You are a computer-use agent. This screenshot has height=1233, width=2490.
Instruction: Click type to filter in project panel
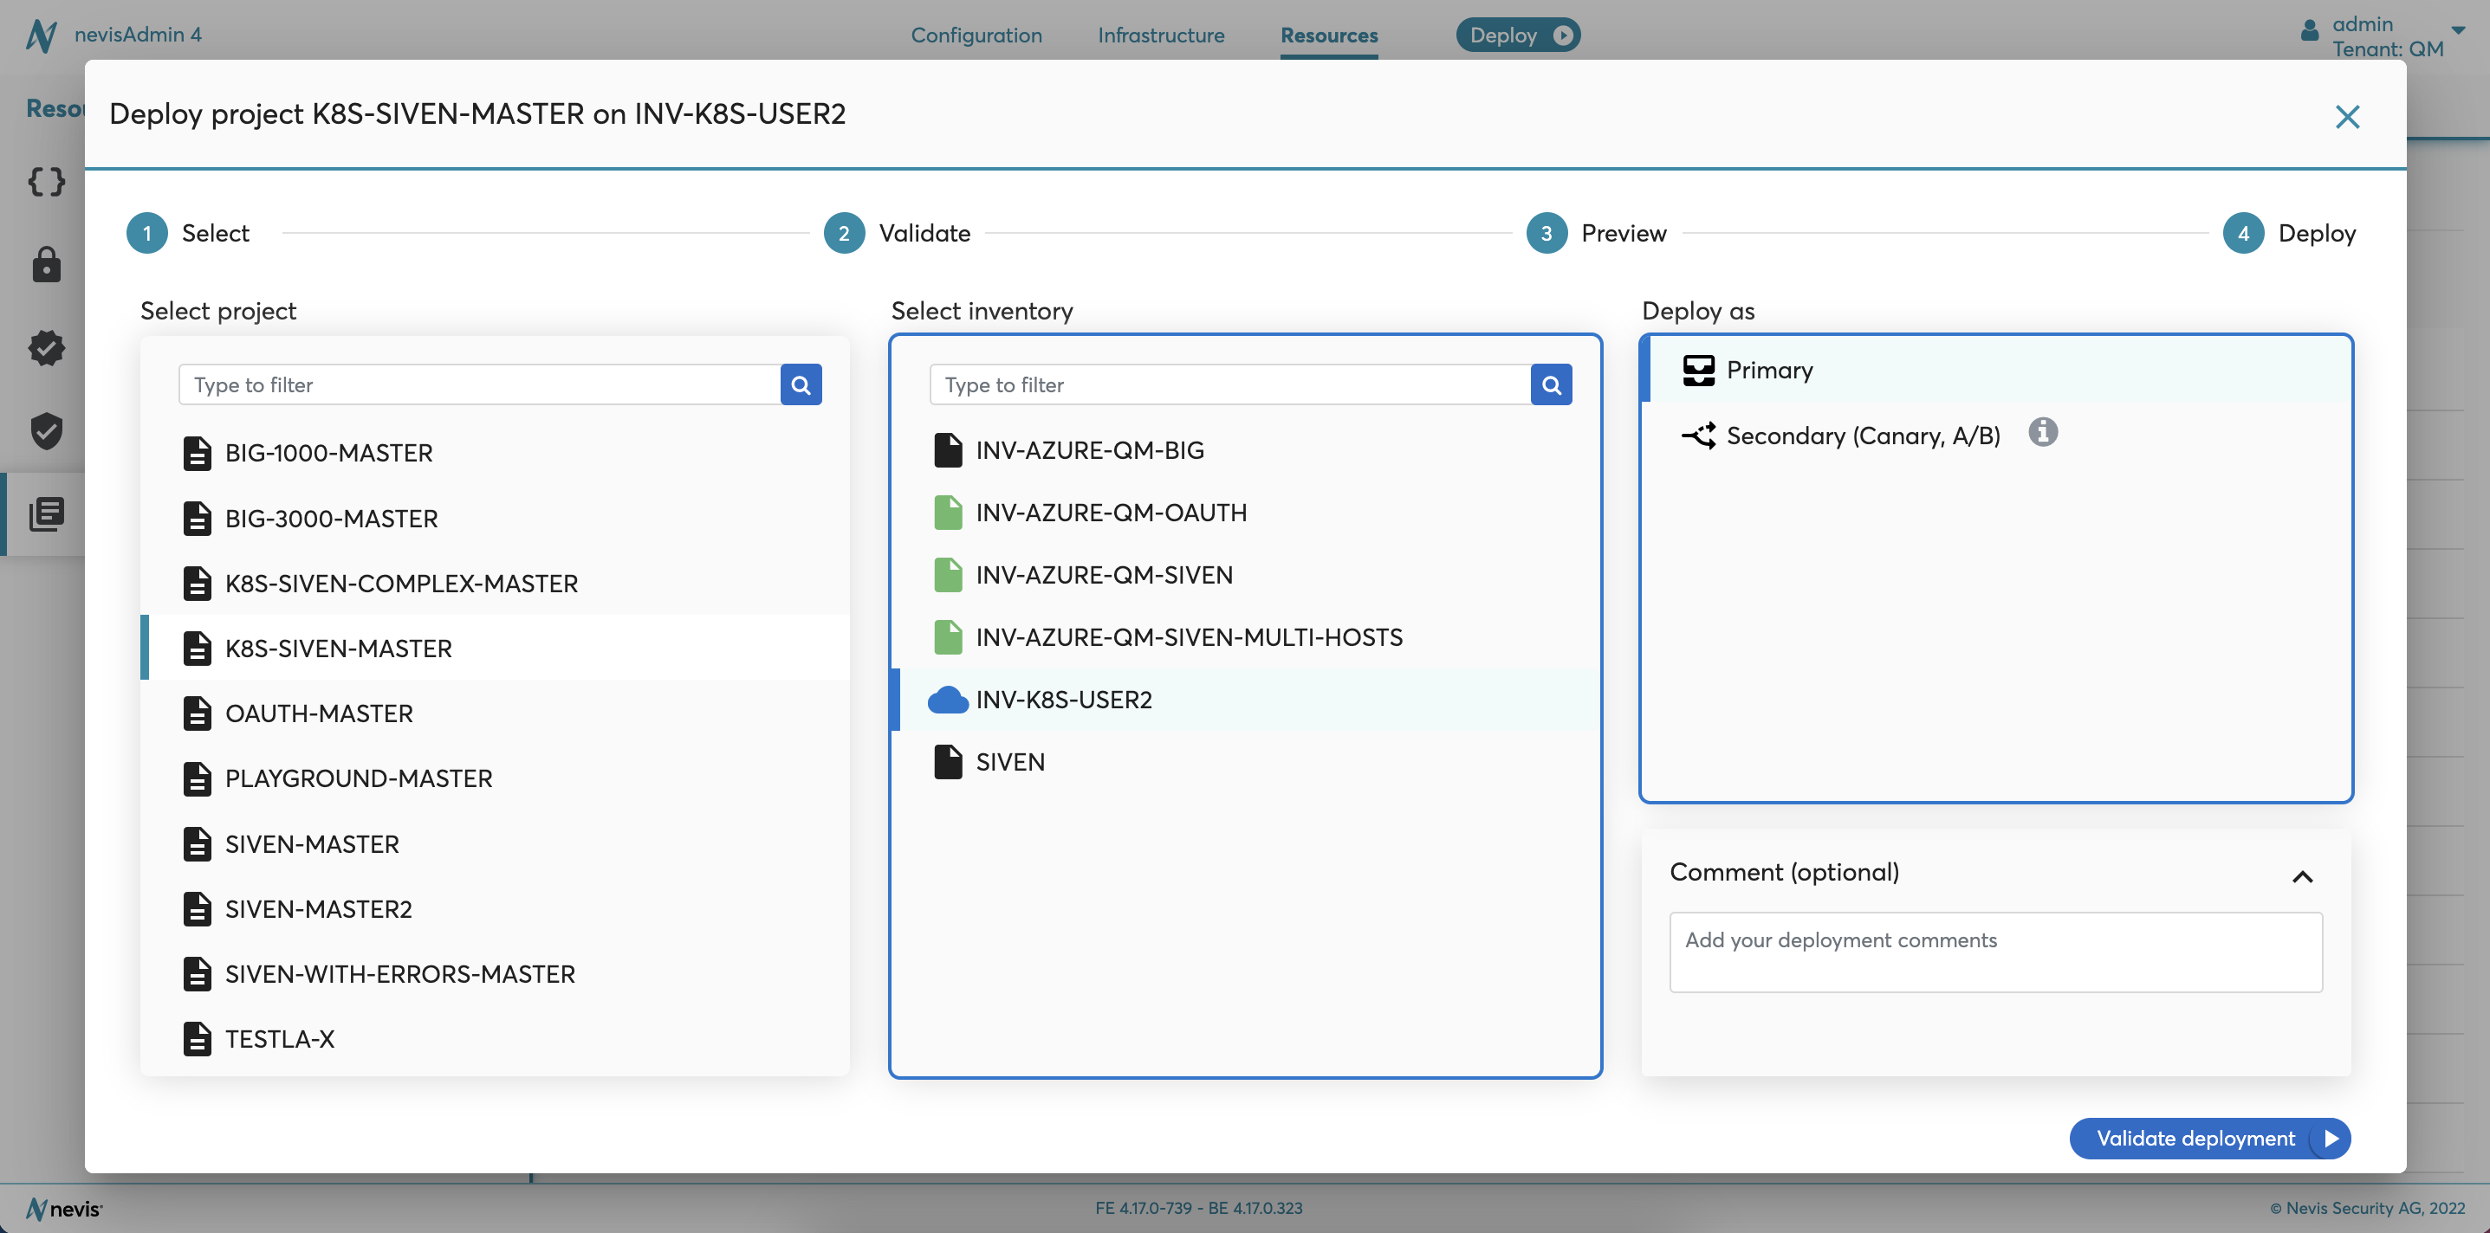click(x=480, y=384)
